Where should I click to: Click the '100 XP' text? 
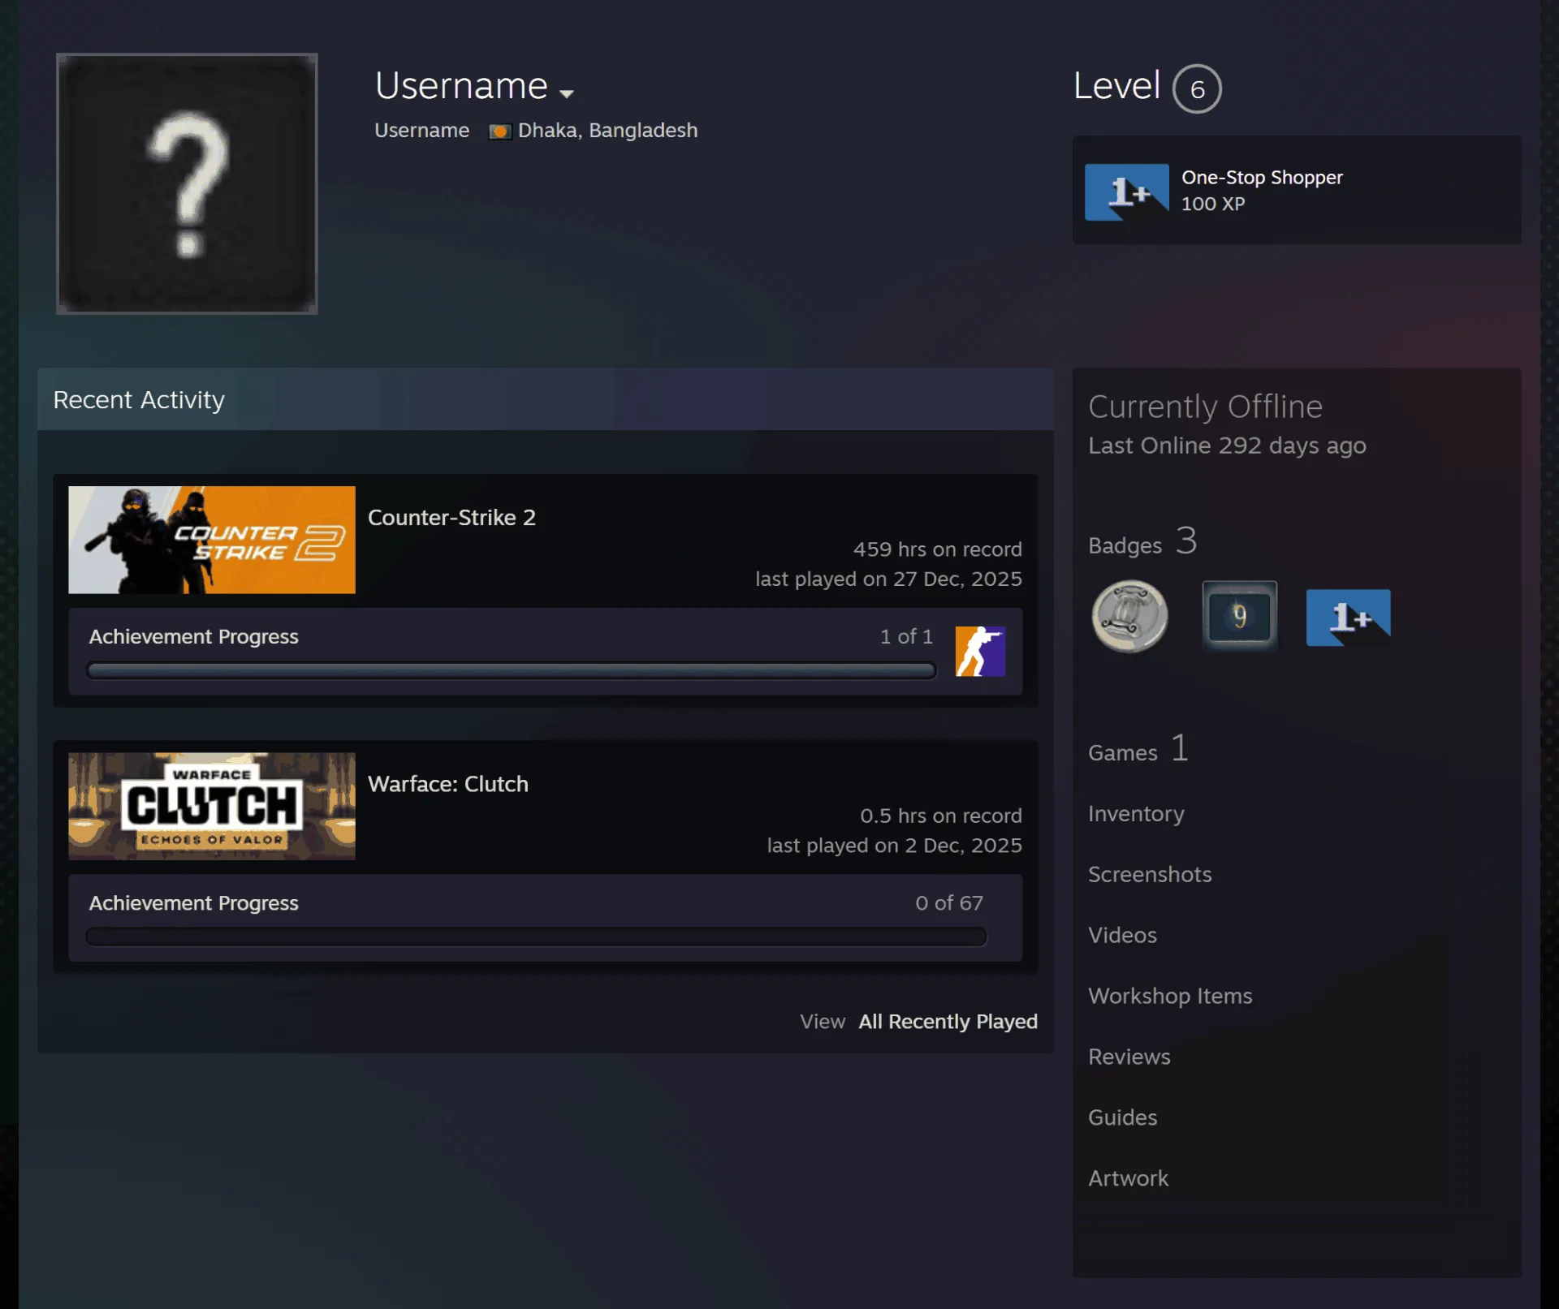click(1212, 204)
